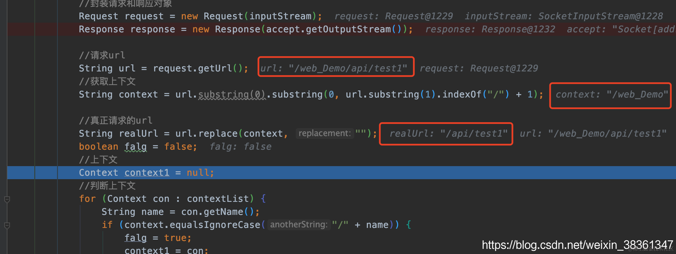The height and width of the screenshot is (254, 676).
Task: Click debug value "request: Request@1229" on the Request line
Action: [394, 16]
